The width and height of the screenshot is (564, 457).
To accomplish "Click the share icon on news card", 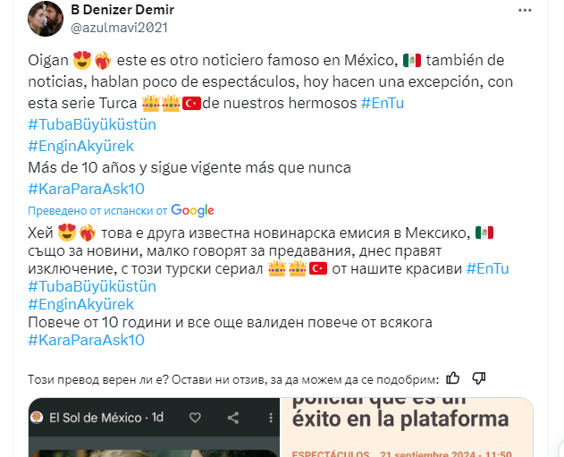I will tap(233, 418).
